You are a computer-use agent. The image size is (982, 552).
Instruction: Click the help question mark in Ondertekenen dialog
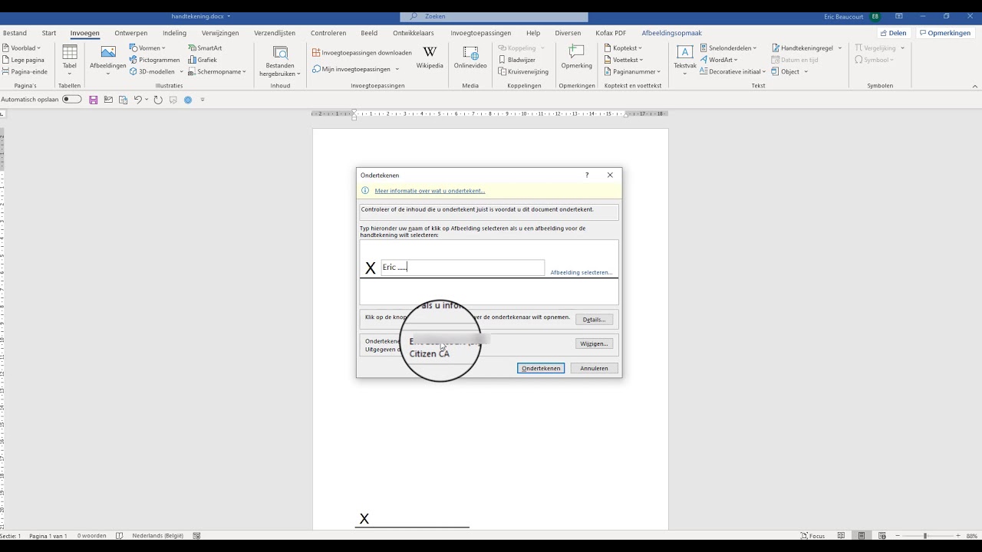pos(587,175)
